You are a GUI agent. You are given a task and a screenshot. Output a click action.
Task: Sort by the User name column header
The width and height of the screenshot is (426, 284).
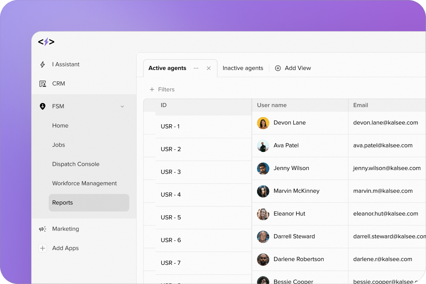(x=272, y=105)
